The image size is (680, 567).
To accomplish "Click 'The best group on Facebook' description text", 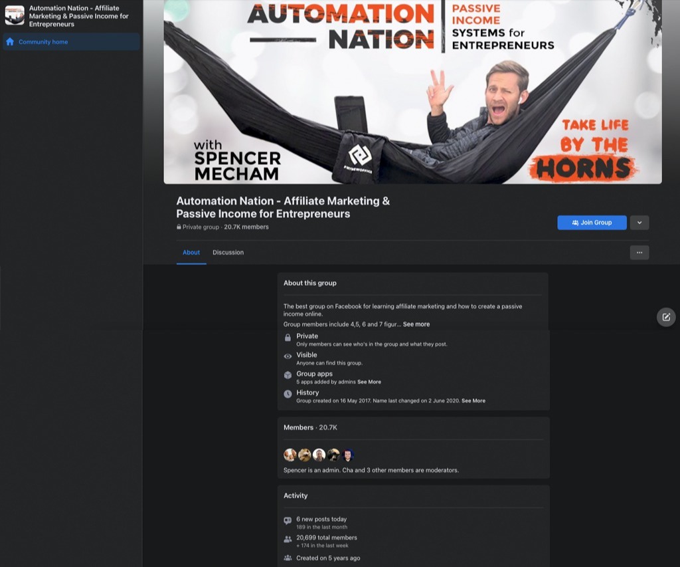I will [402, 310].
